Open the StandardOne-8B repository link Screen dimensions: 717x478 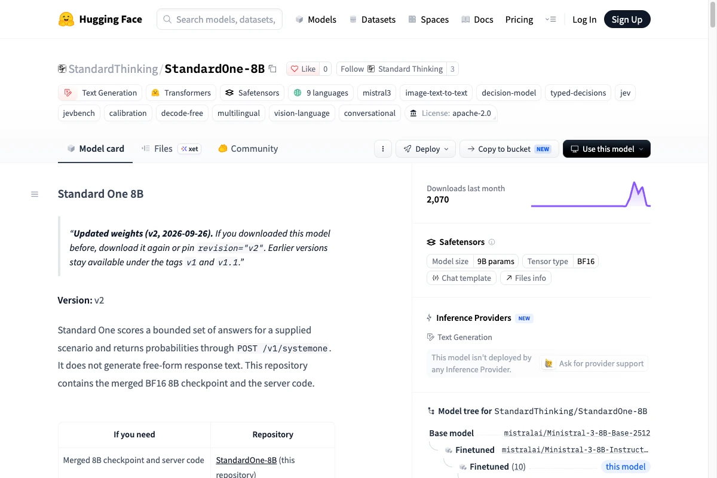point(246,460)
